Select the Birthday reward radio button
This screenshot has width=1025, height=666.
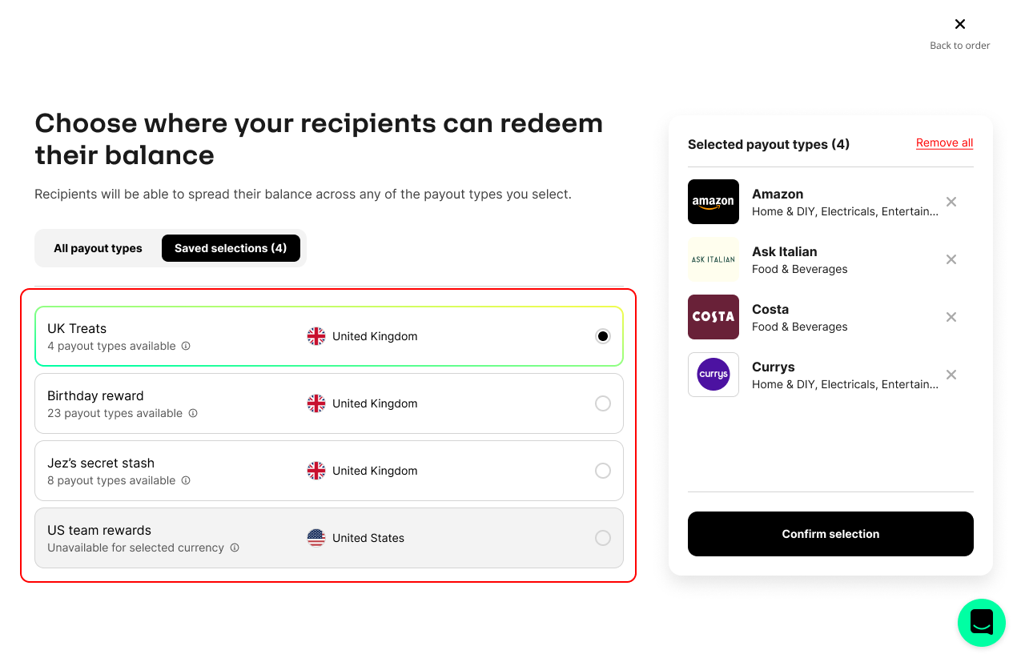(603, 403)
